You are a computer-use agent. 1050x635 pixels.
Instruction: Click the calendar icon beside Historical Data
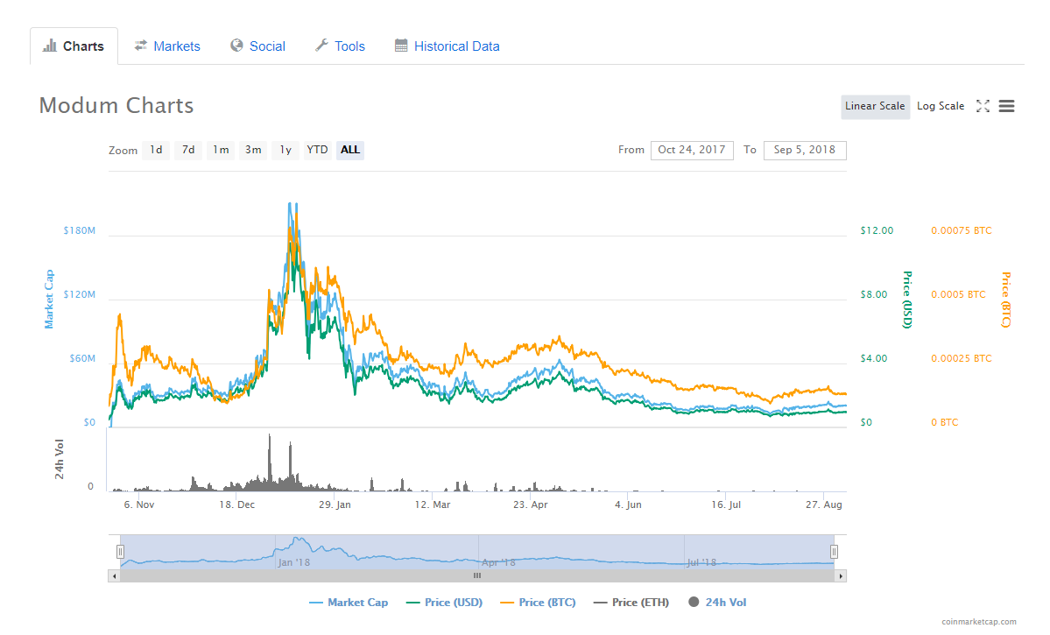click(x=401, y=46)
